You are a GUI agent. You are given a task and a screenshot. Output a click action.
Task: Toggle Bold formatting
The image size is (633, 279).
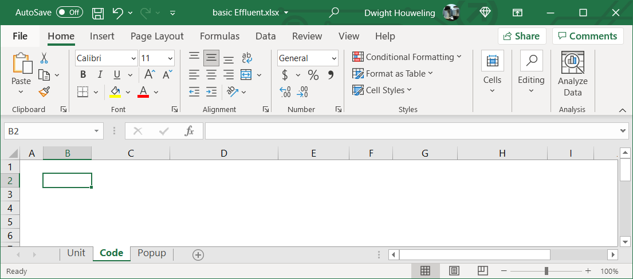83,75
